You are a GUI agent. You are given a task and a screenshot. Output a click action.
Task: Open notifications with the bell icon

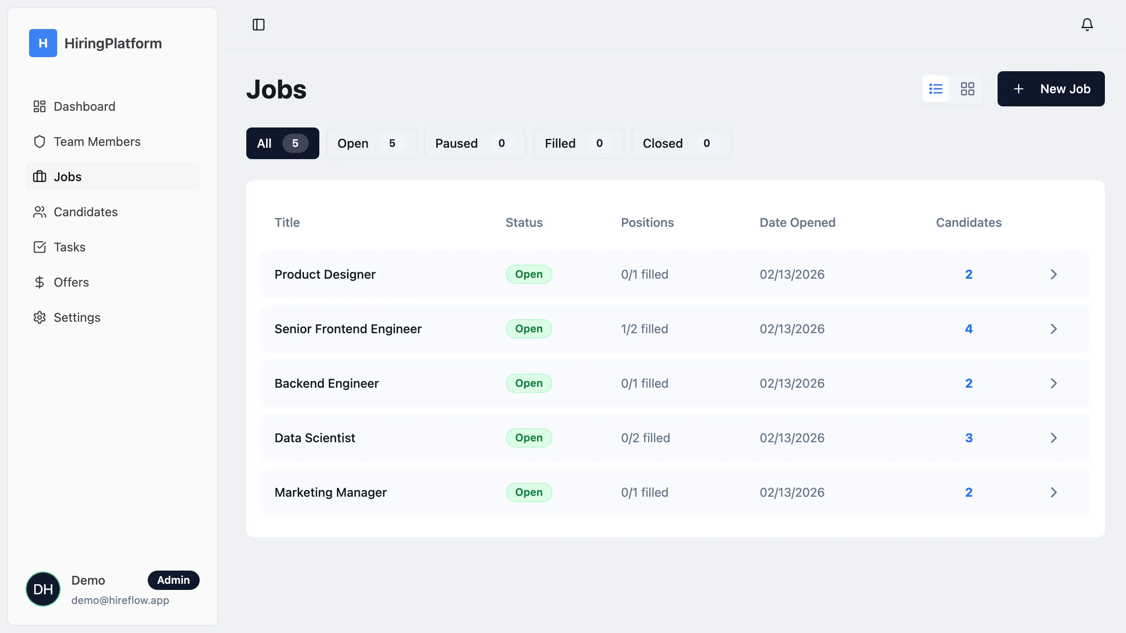click(x=1087, y=25)
